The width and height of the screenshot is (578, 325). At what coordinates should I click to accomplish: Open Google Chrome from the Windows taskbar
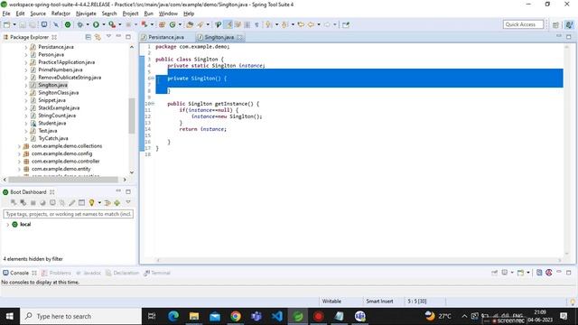236,316
